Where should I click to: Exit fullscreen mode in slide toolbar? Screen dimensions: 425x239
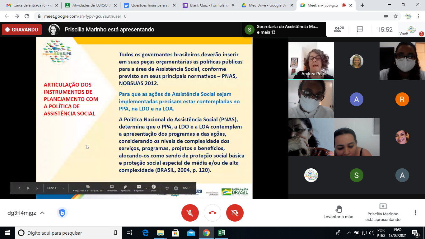pos(167,188)
